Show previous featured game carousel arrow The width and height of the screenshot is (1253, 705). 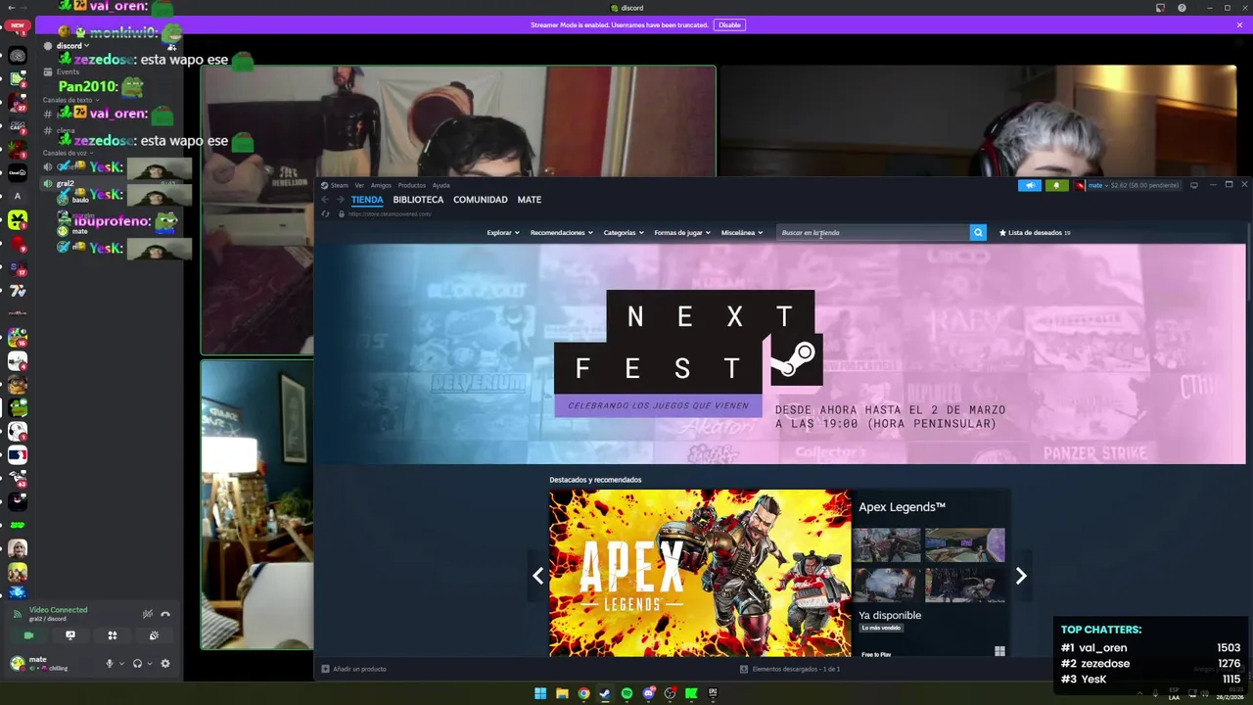click(537, 576)
